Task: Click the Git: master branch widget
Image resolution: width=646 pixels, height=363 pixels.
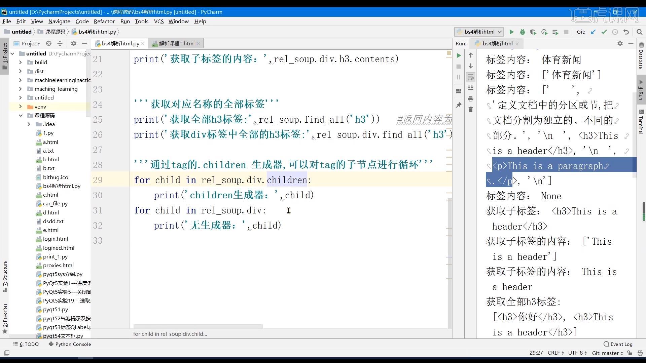Action: [608, 353]
